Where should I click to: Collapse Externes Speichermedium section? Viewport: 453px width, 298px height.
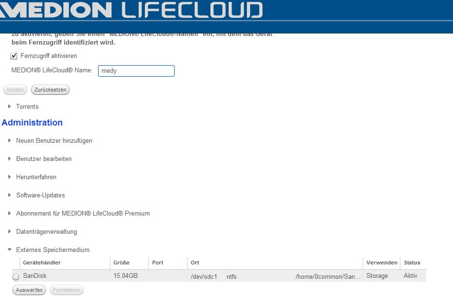click(52, 250)
